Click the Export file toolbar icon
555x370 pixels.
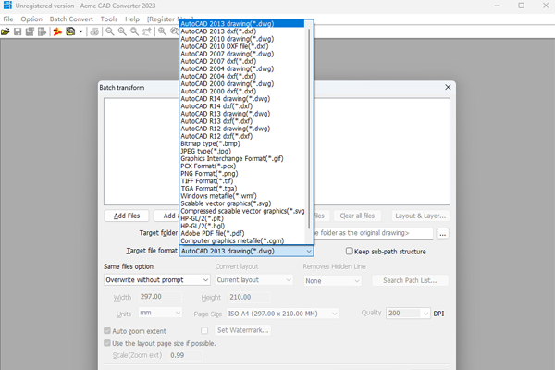pyautogui.click(x=42, y=31)
